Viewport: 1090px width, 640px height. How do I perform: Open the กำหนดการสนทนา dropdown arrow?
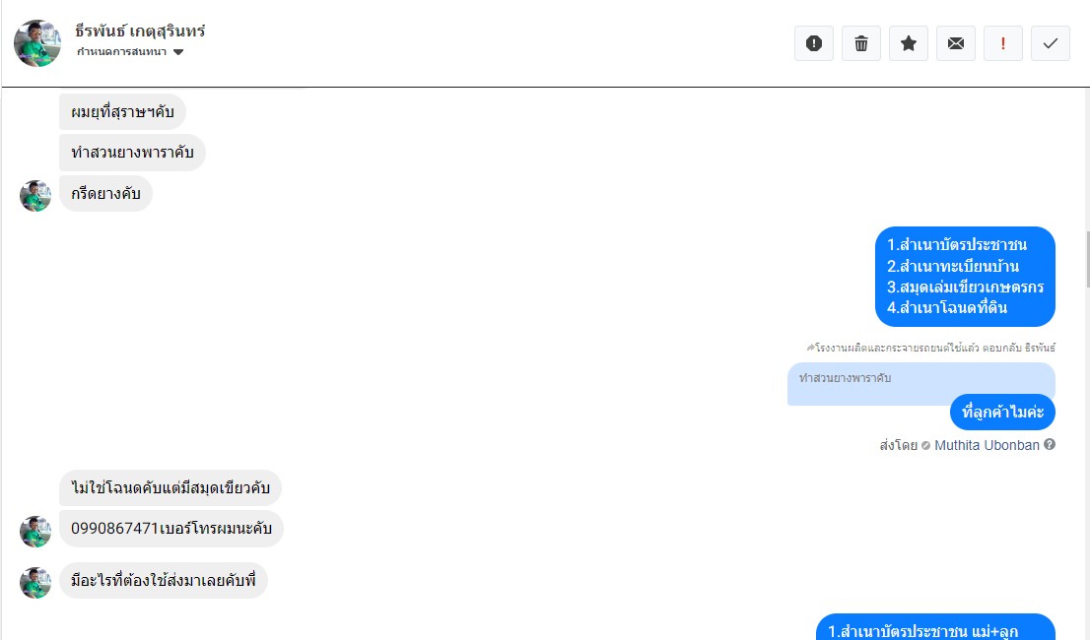pos(178,52)
